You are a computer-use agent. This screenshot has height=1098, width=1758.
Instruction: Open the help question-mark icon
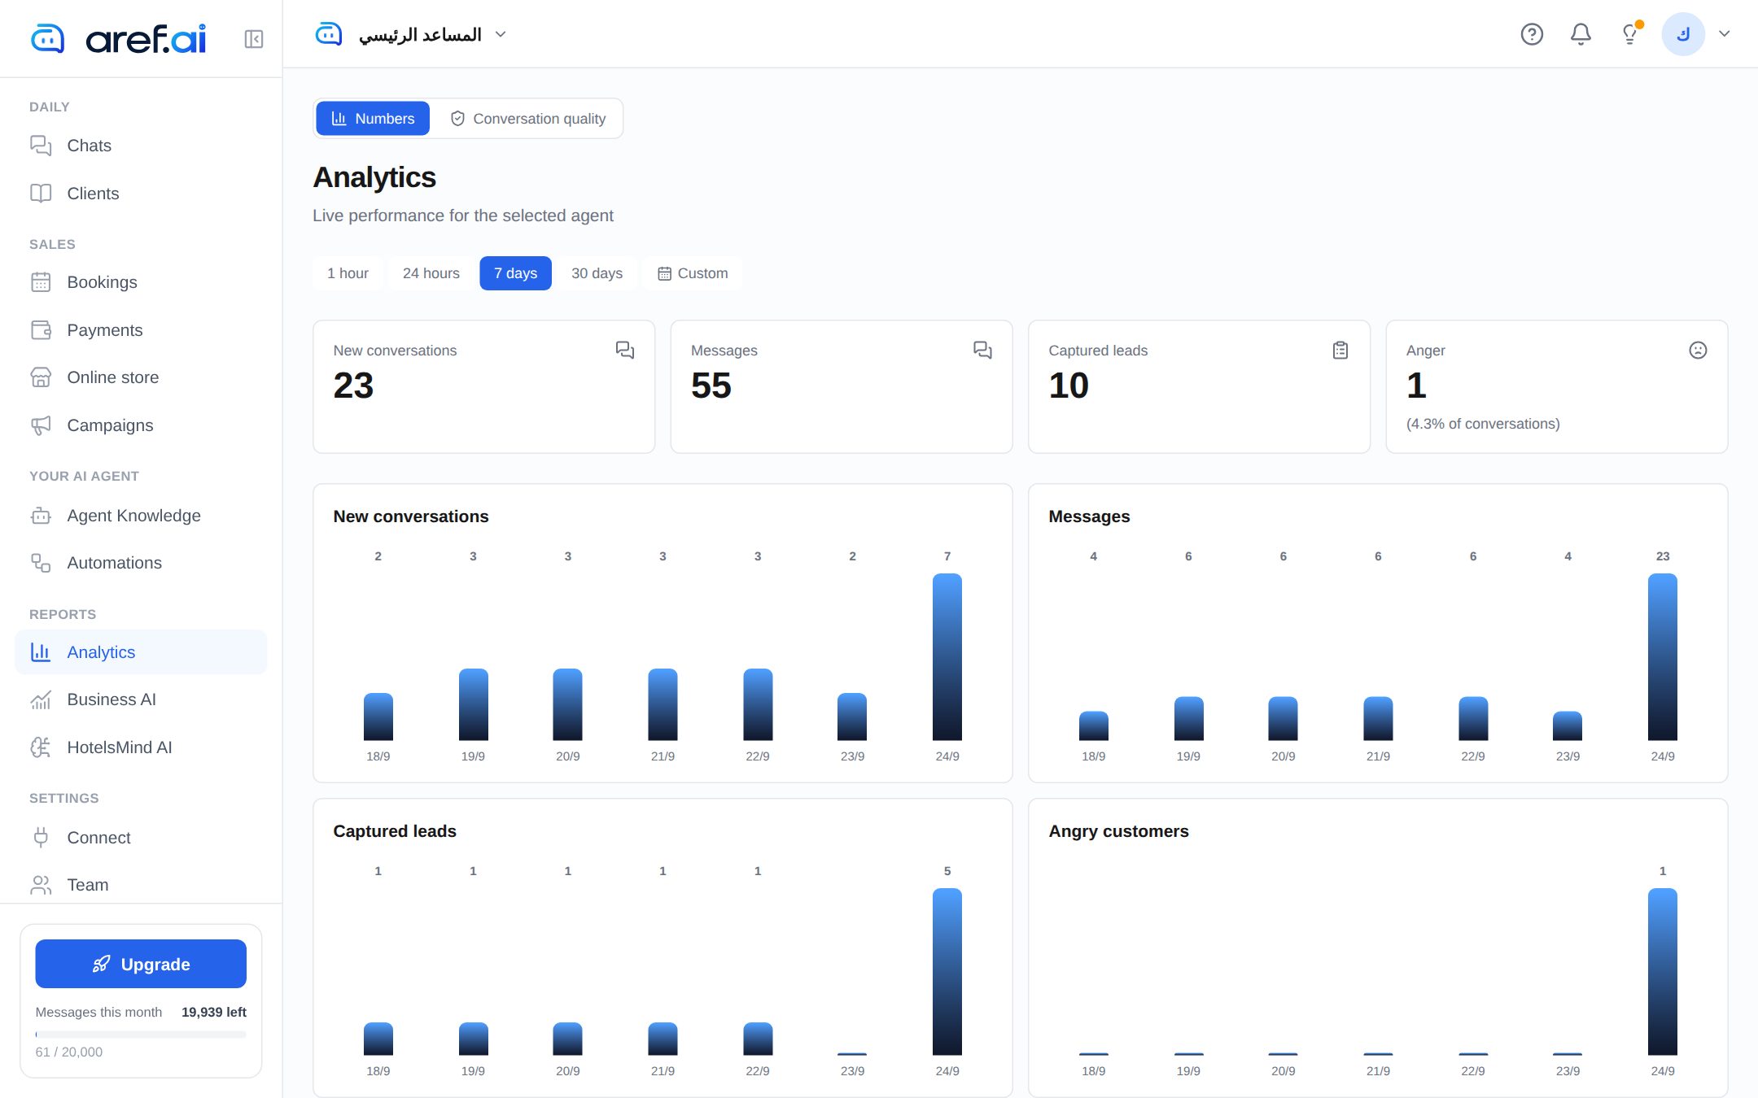(1532, 34)
